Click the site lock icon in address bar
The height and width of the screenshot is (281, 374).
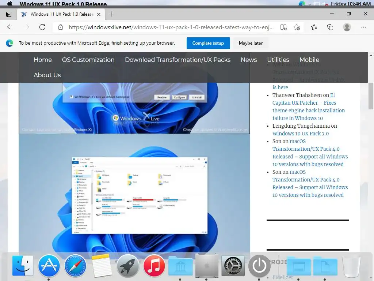(61, 27)
